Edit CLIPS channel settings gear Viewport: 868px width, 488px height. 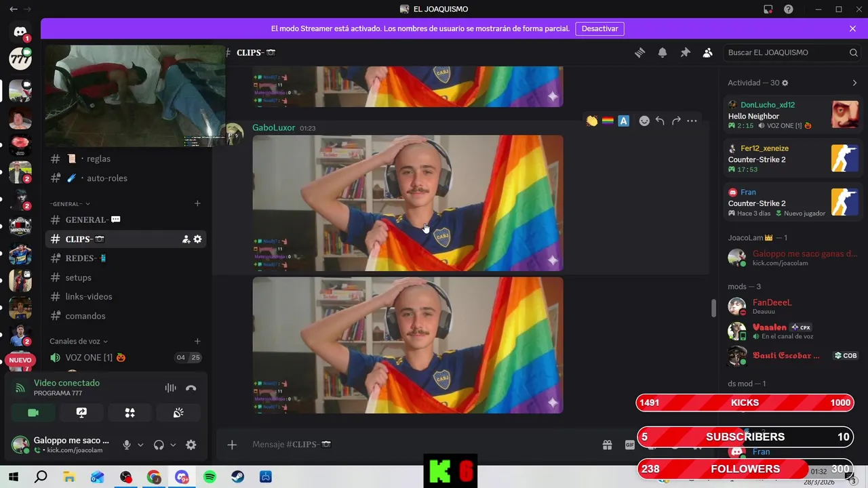[x=197, y=239]
